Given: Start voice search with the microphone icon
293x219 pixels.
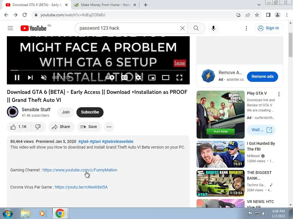Looking at the screenshot, I should click(x=213, y=28).
